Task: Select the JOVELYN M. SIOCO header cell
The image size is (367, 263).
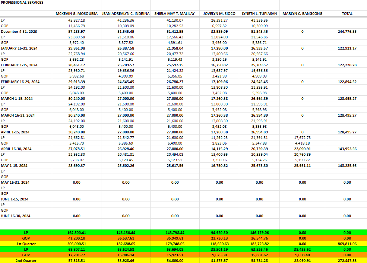Action: 219,13
